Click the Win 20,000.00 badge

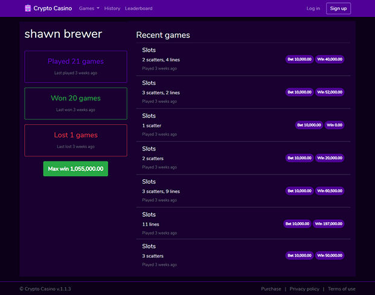coord(330,158)
